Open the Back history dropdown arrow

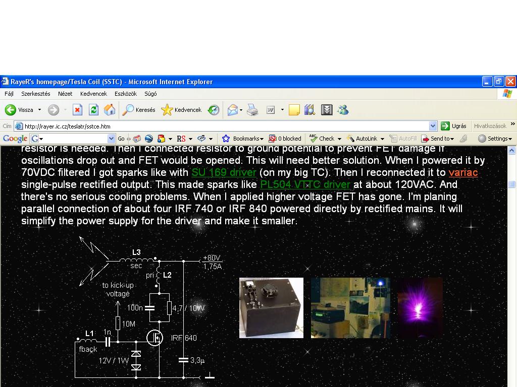pyautogui.click(x=39, y=110)
